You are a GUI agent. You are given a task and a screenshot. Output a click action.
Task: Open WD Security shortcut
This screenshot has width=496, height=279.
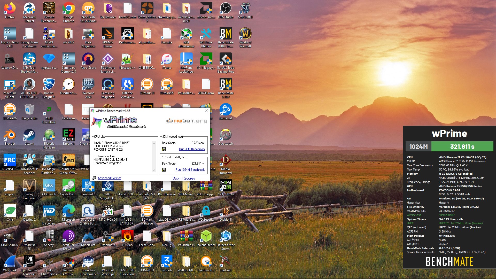click(206, 213)
